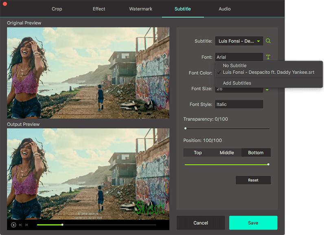This screenshot has width=324, height=235.
Task: Click the green font picker T icon
Action: coord(268,57)
